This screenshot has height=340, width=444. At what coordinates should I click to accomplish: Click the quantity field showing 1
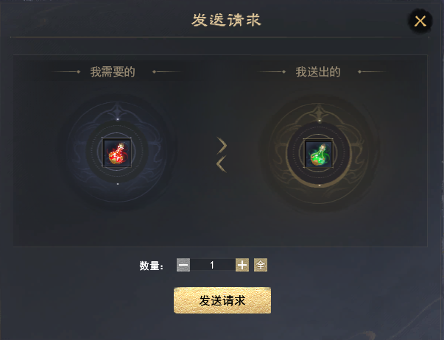click(213, 265)
